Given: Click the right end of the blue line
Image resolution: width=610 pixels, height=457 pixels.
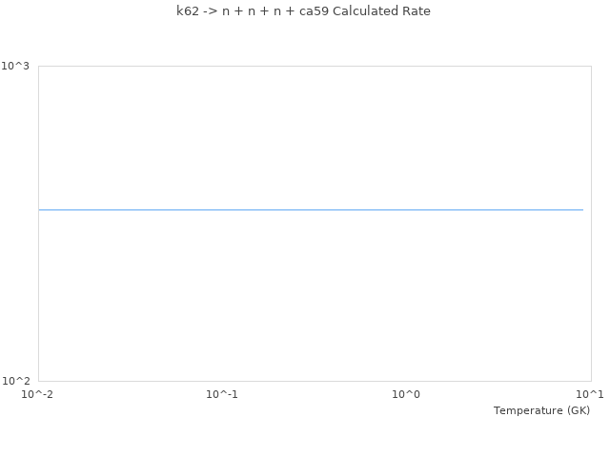Looking at the screenshot, I should click(582, 209).
